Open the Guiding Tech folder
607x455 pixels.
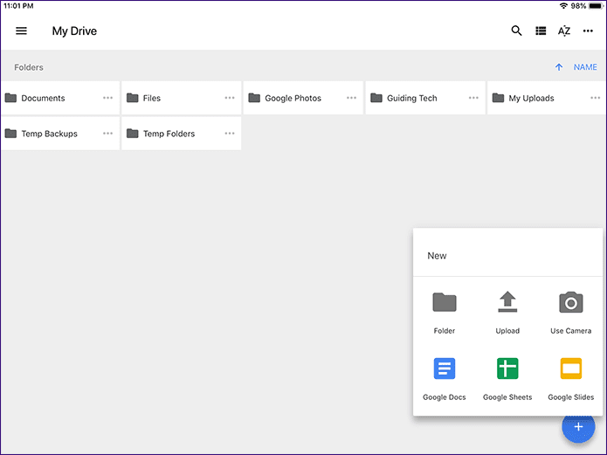point(425,98)
